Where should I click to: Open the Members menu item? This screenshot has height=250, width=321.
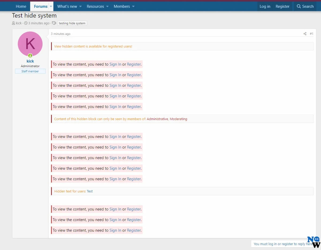pos(121,6)
